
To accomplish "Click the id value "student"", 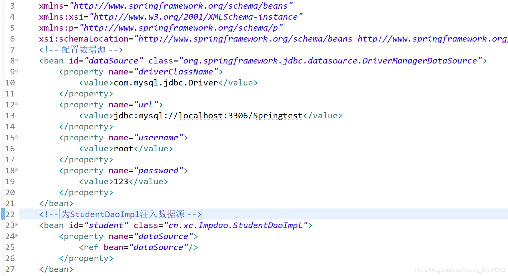I will click(107, 225).
